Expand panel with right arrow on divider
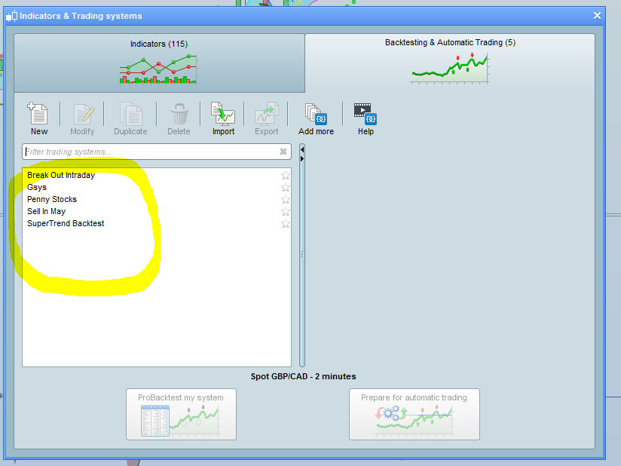Screen dimensions: 621x466 click(302, 158)
